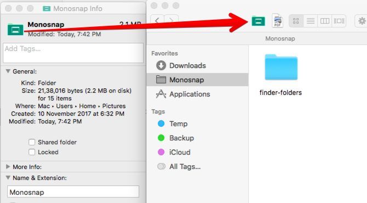Viewport: 367px width, 203px height.
Task: Open the gear action menu
Action: pyautogui.click(x=361, y=21)
